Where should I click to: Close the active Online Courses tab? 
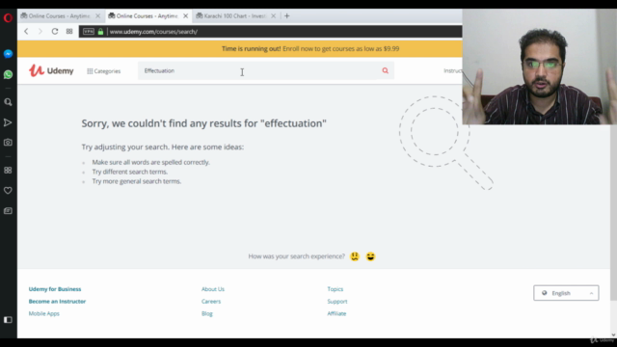pyautogui.click(x=186, y=16)
